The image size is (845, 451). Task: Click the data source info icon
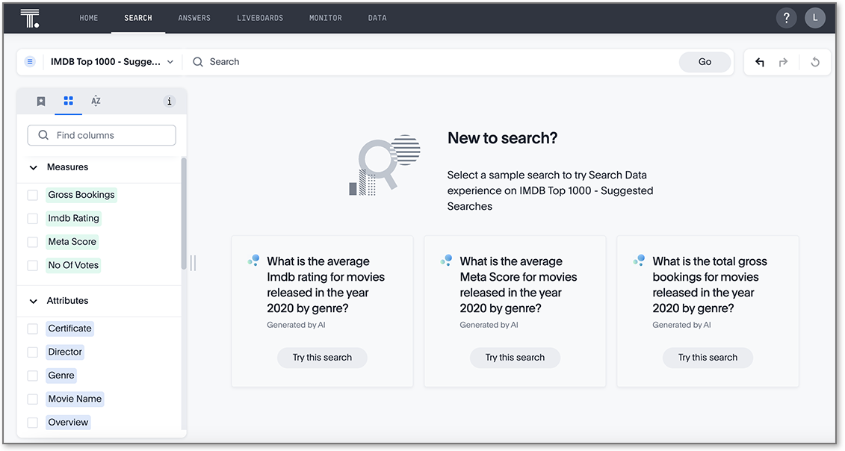tap(170, 101)
